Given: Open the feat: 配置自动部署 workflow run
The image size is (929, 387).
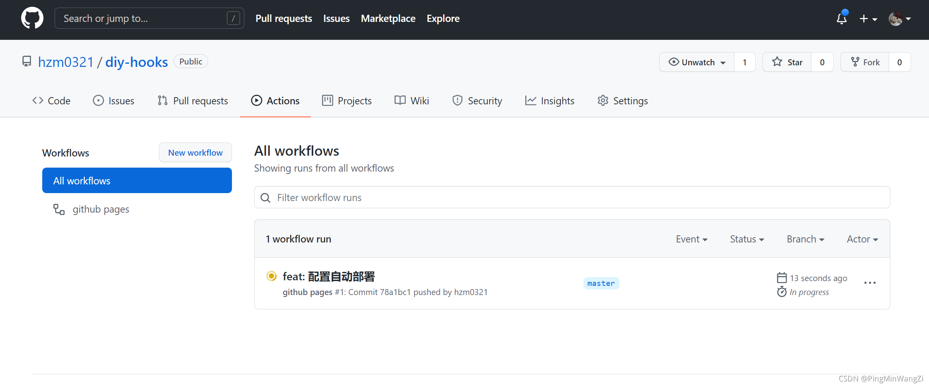Looking at the screenshot, I should coord(329,276).
